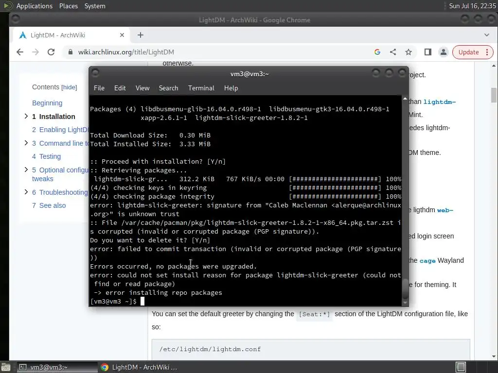498x373 pixels.
Task: Open the terminal View menu
Action: [x=142, y=88]
